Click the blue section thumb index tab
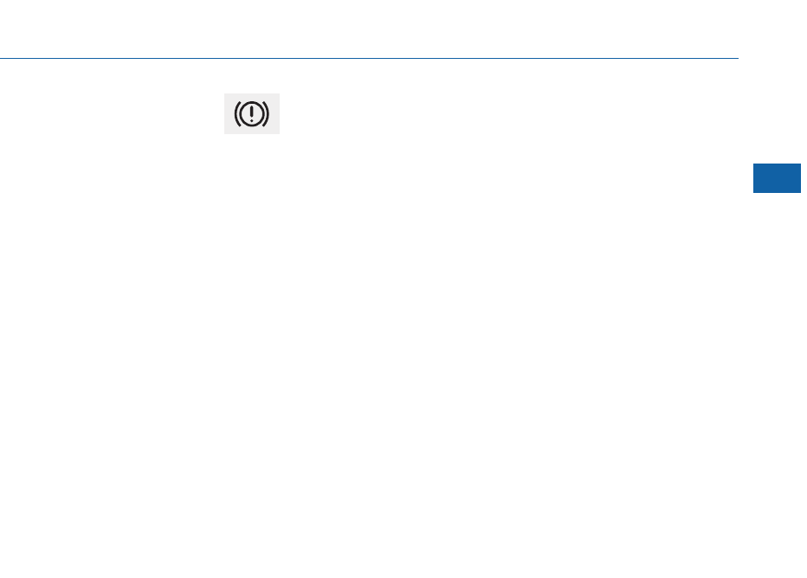807x578 pixels. (778, 178)
